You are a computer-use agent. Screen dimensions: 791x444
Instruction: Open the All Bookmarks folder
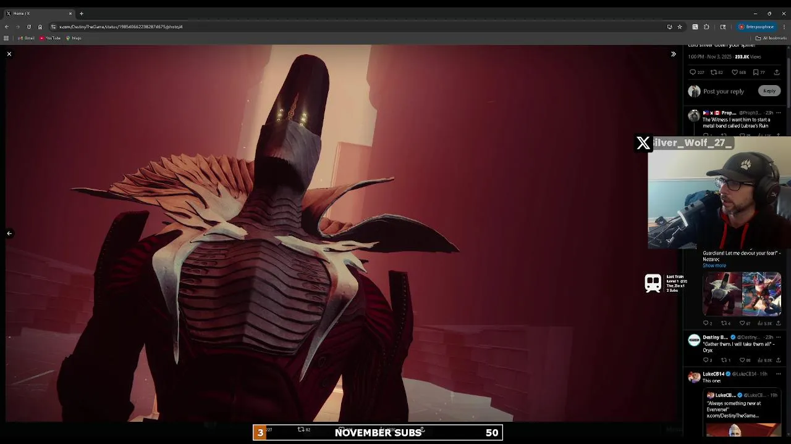(771, 38)
